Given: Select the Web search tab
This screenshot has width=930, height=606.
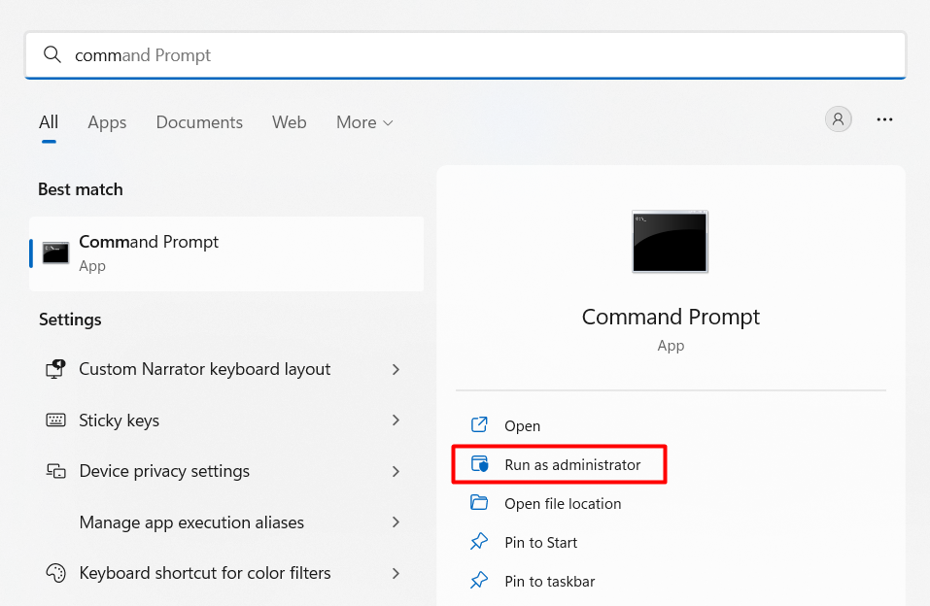Looking at the screenshot, I should pos(289,122).
